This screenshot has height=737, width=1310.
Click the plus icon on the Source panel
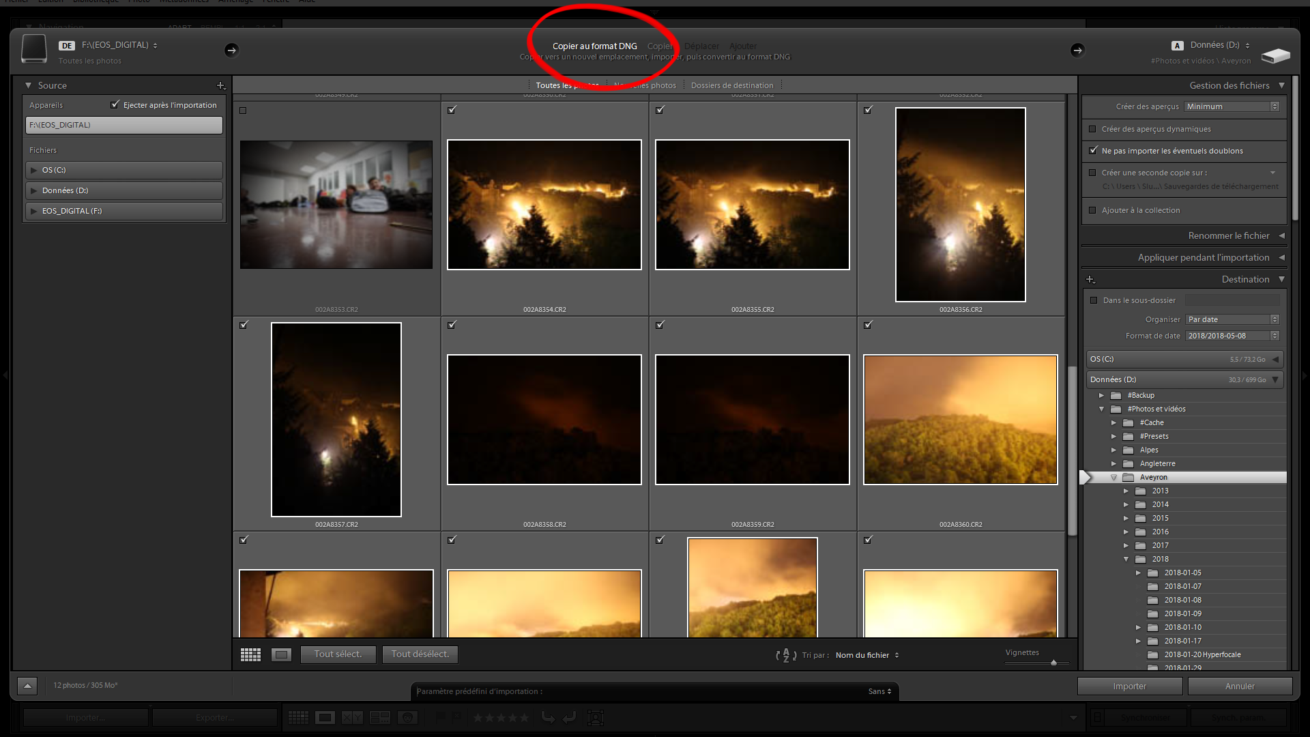coord(220,86)
